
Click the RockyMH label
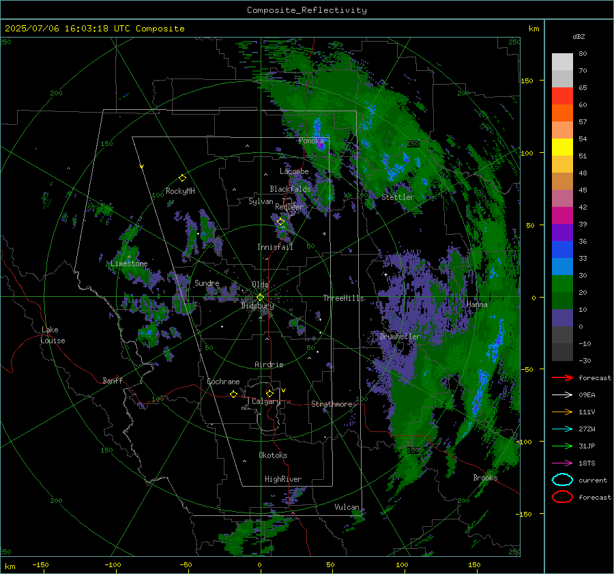(x=180, y=191)
